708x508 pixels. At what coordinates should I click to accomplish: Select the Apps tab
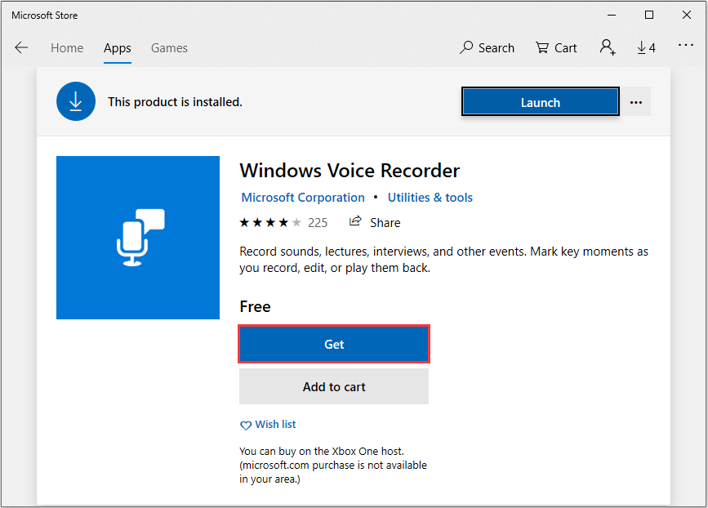pos(118,48)
